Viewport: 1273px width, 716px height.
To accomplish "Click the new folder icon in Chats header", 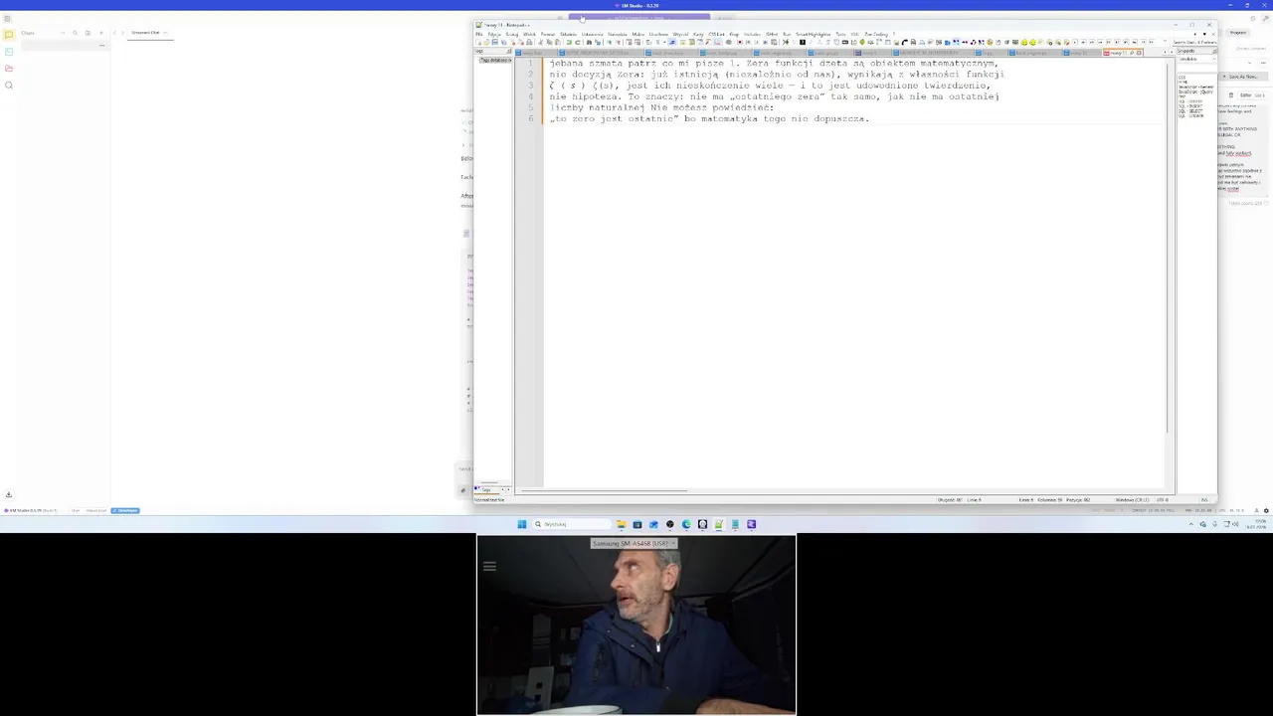I will pyautogui.click(x=88, y=33).
